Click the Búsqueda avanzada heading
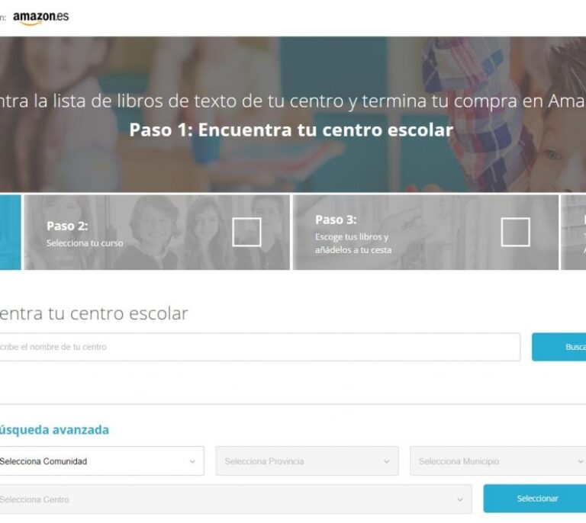The width and height of the screenshot is (586, 523). pyautogui.click(x=54, y=430)
